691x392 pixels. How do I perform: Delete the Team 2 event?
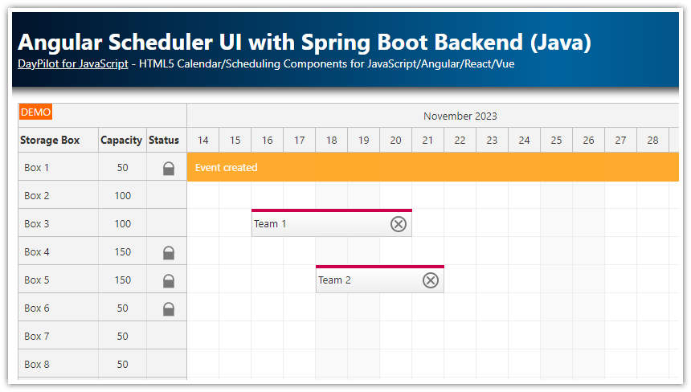click(x=431, y=280)
